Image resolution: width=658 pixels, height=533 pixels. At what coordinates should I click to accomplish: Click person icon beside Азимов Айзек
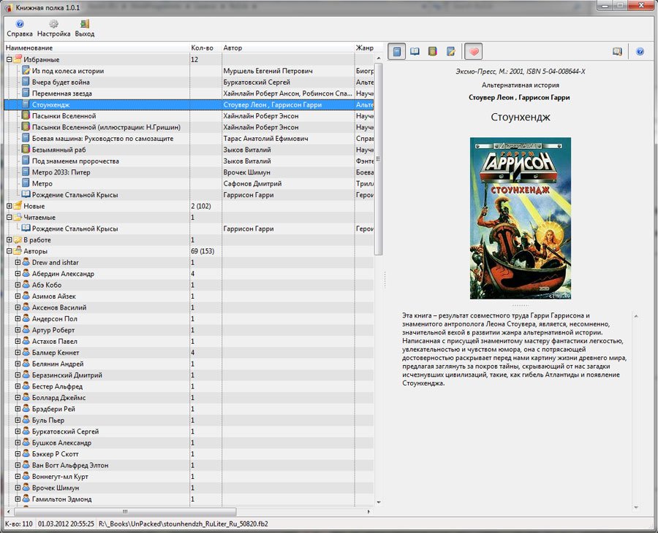26,296
